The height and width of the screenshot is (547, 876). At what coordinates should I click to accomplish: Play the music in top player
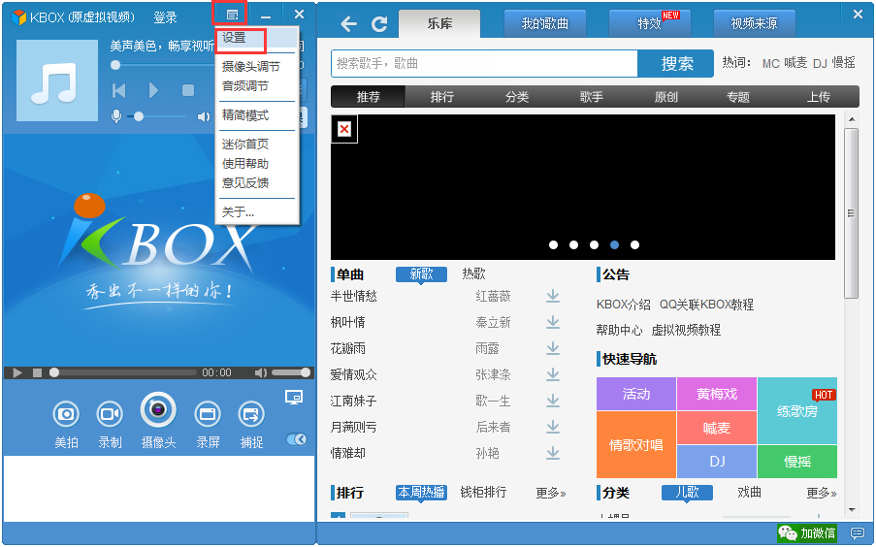tap(153, 90)
